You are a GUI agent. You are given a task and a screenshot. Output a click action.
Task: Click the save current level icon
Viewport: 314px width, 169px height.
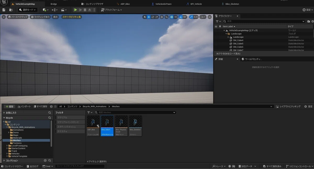click(x=4, y=10)
